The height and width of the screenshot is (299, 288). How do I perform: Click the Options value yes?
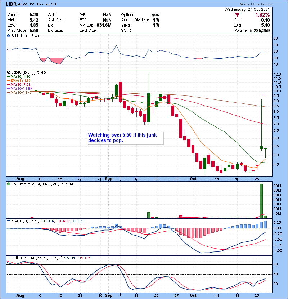[x=156, y=15]
